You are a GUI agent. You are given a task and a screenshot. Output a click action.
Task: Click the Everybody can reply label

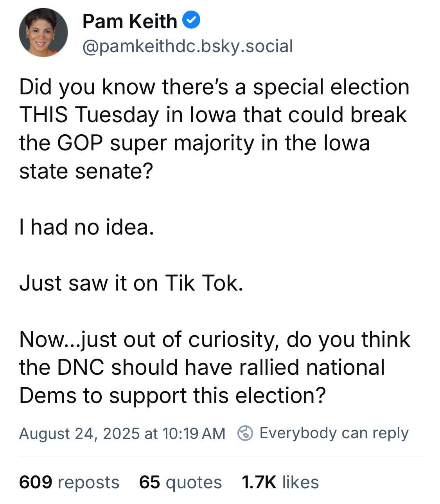tap(334, 434)
